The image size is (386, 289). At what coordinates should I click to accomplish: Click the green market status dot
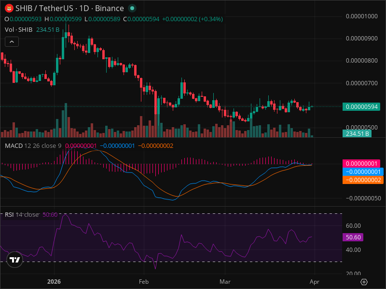132,8
